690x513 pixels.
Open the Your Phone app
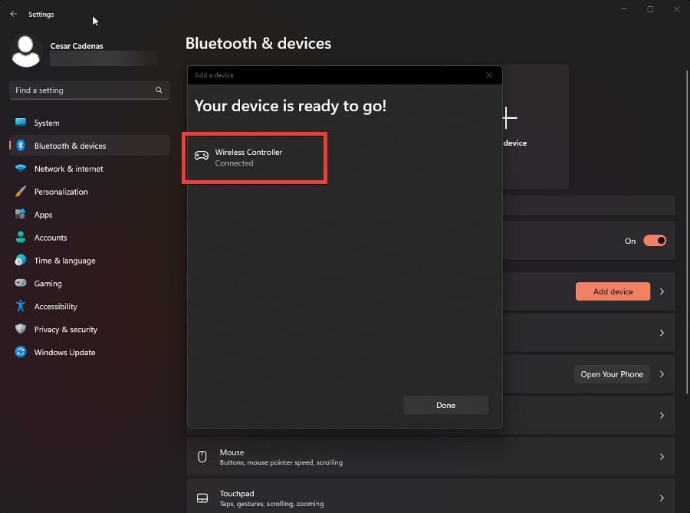click(x=611, y=374)
